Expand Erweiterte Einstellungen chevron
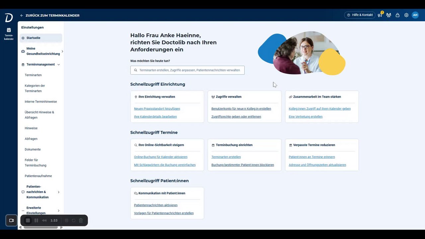This screenshot has width=425, height=239. tap(59, 211)
